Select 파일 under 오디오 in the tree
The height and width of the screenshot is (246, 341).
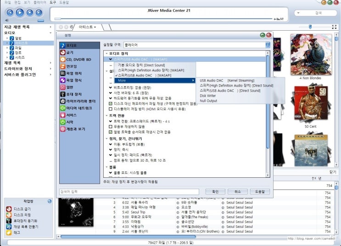click(x=18, y=48)
